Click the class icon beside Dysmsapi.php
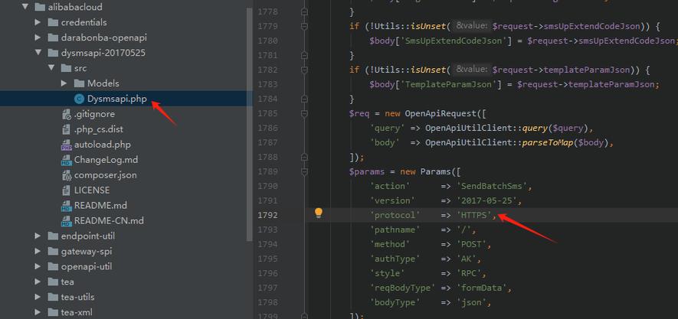Viewport: 678px width, 319px height. coord(79,99)
